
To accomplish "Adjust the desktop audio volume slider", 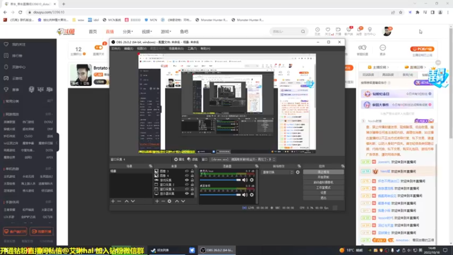I will coord(220,195).
